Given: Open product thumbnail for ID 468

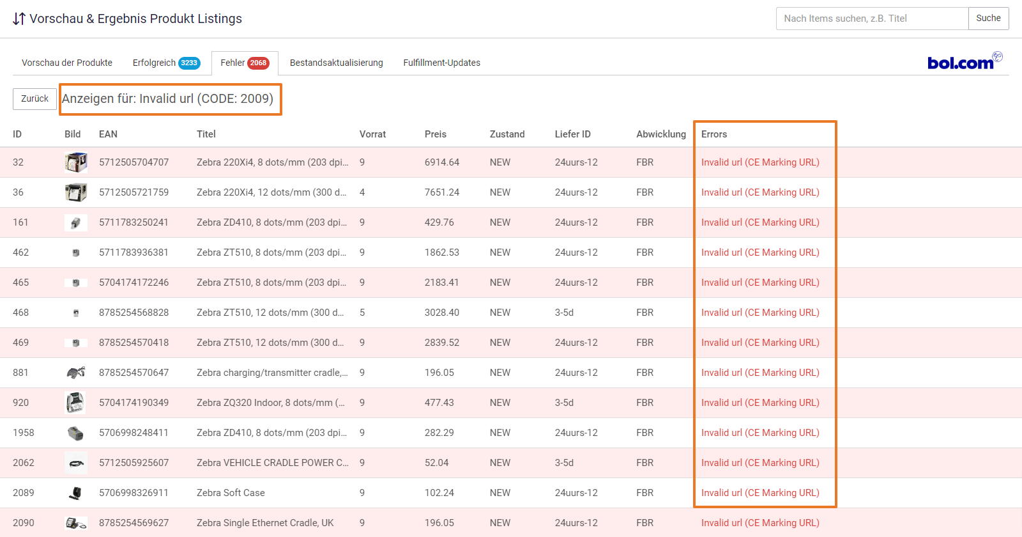Looking at the screenshot, I should [76, 313].
